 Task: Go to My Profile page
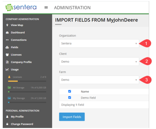point(17,117)
